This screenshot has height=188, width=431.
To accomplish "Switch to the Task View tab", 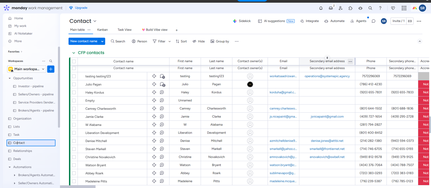I will point(124,30).
